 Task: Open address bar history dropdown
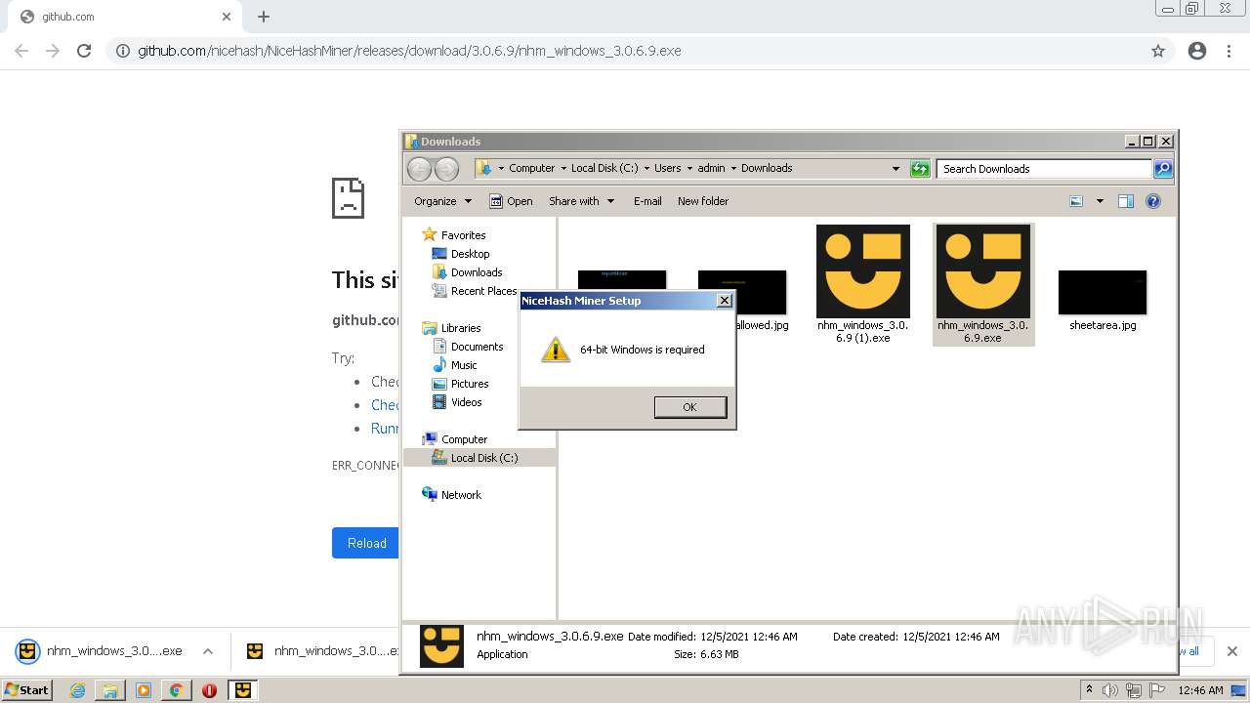(x=896, y=169)
